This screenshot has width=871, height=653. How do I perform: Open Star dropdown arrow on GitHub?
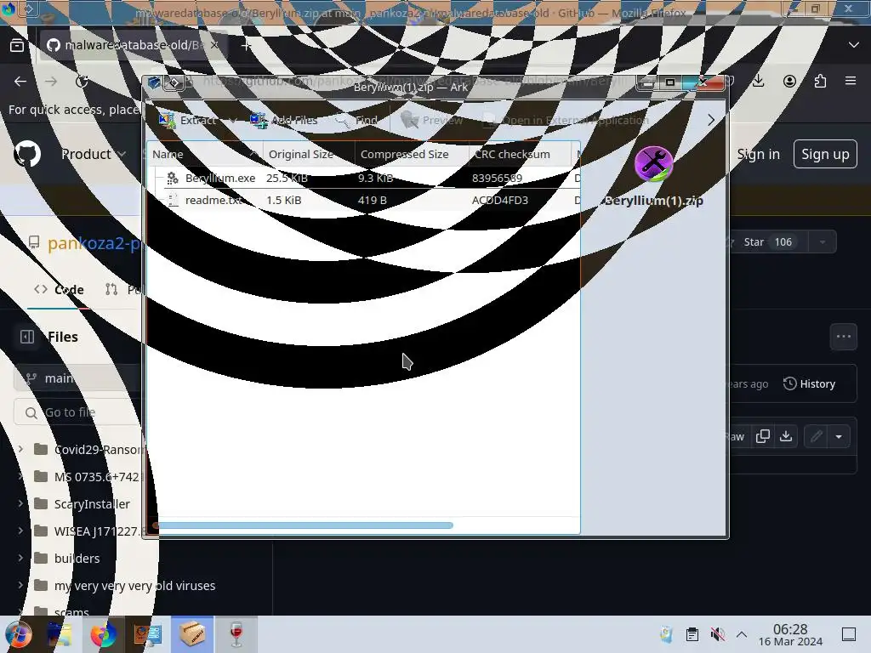point(823,242)
